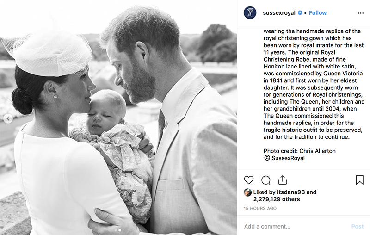
Task: Click the sussexroyal profile avatar
Action: [x=250, y=13]
